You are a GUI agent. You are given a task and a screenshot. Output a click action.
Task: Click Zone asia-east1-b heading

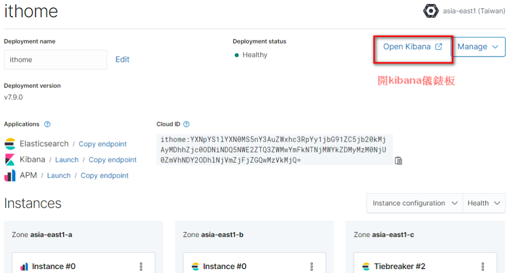click(213, 234)
